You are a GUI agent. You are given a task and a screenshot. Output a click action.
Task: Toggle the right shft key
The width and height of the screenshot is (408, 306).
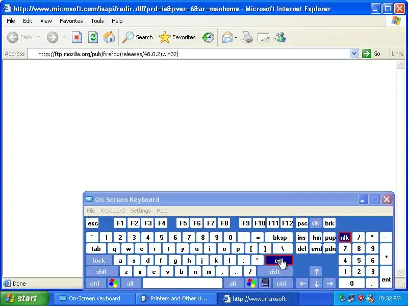(274, 272)
